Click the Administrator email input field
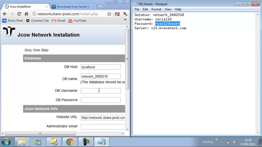The height and width of the screenshot is (147, 262). pyautogui.click(x=103, y=127)
